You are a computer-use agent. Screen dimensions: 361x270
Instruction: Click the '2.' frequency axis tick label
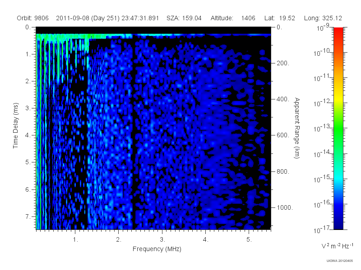pos(119,239)
